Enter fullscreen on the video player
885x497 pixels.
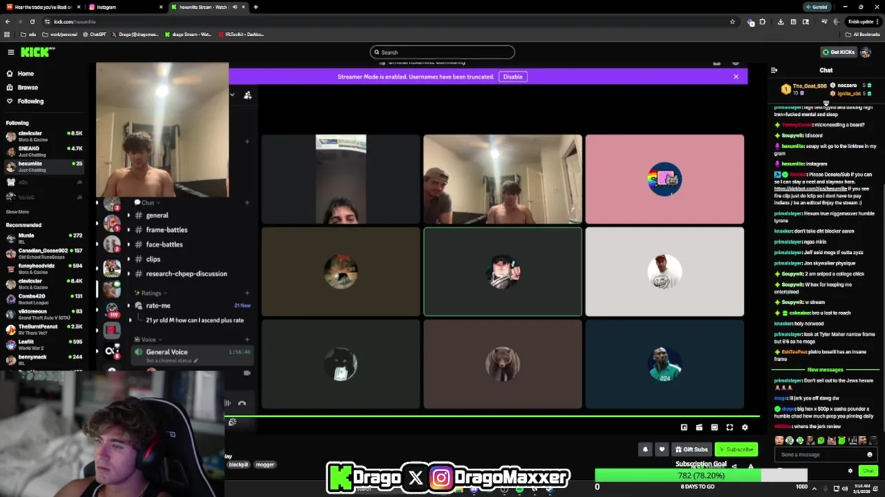[x=729, y=428]
